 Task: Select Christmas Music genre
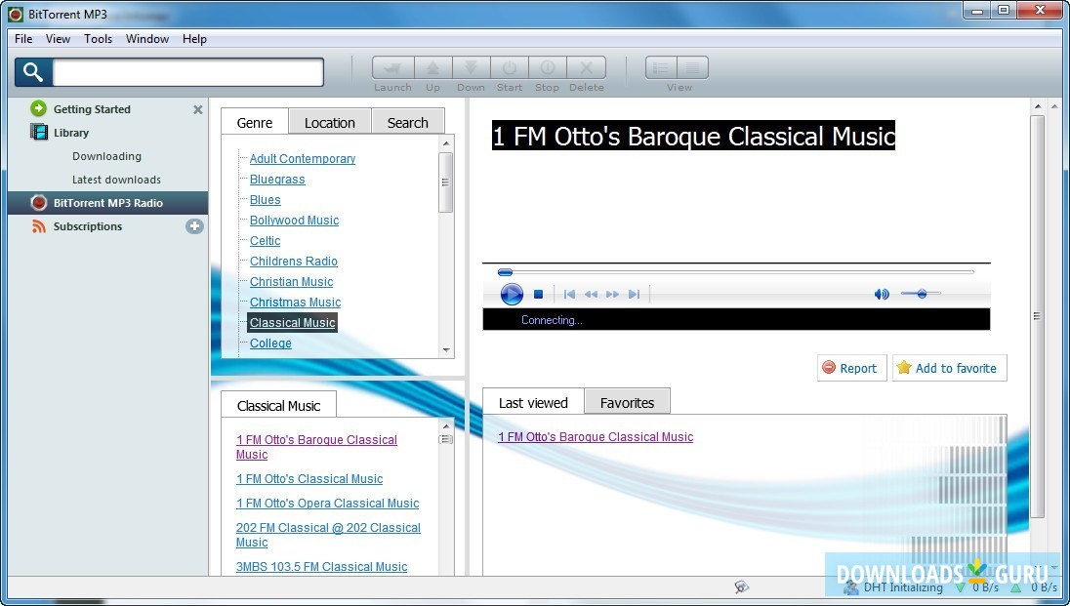(295, 303)
